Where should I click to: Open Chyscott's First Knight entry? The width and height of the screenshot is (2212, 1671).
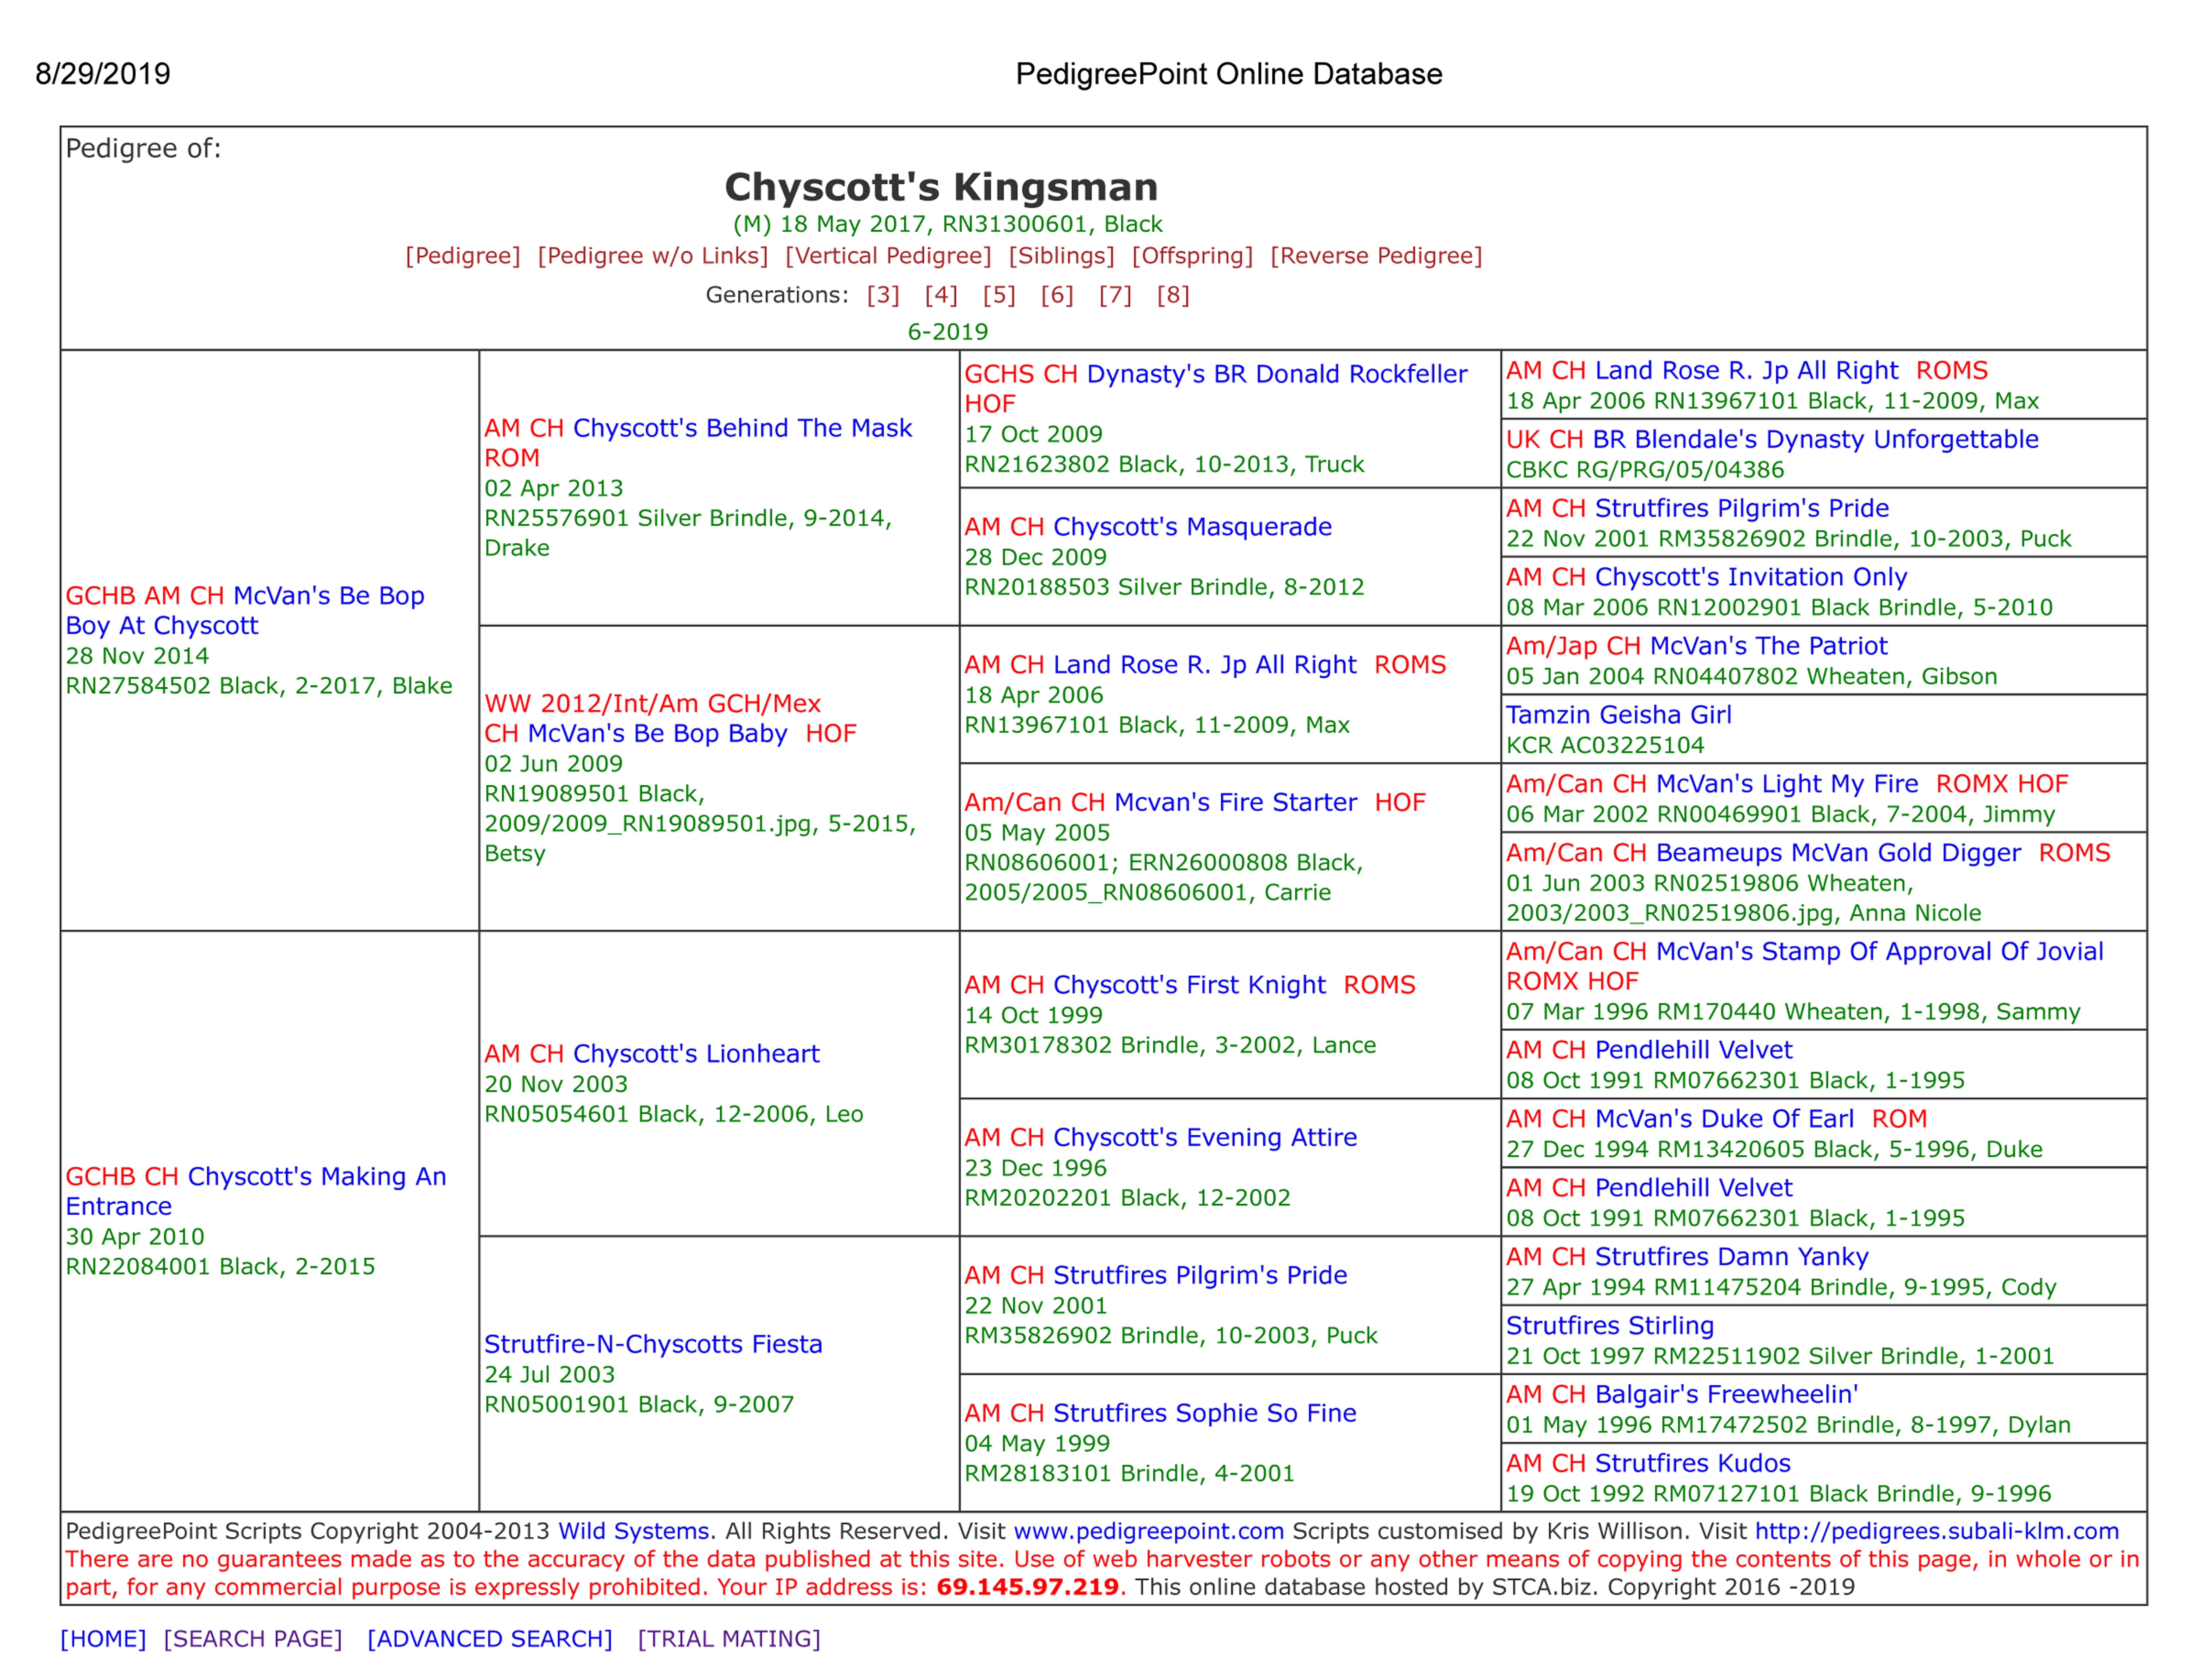coord(1190,985)
